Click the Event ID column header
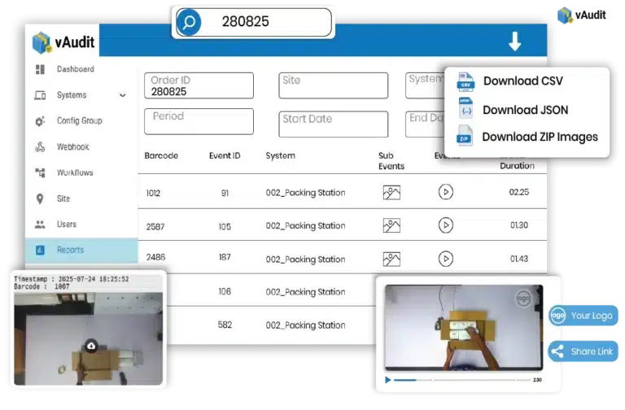This screenshot has height=410, width=625. [225, 156]
